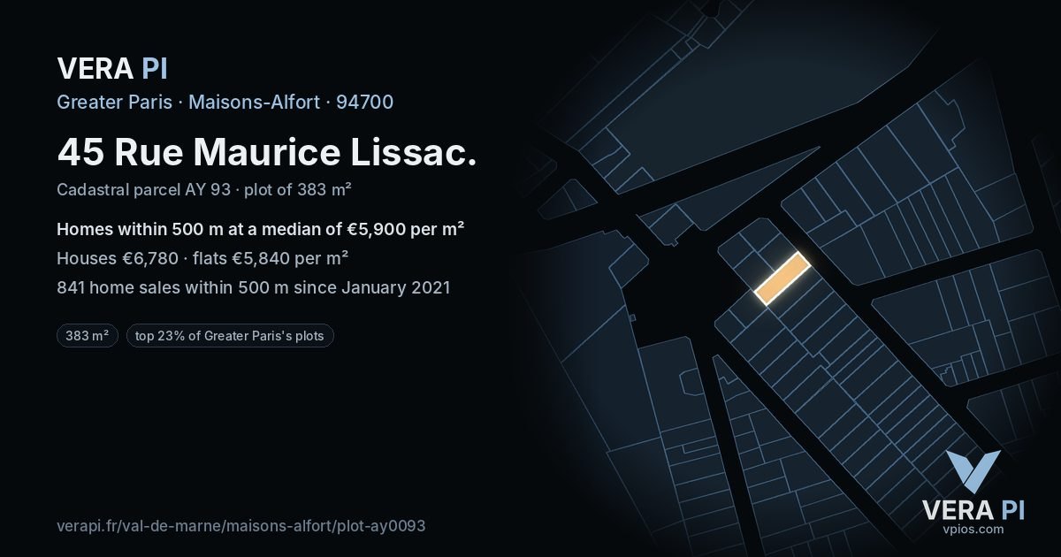Viewport: 1061px width, 557px height.
Task: Click the Greater Paris · Maisons-Alfort · 94700 line
Action: tap(225, 102)
